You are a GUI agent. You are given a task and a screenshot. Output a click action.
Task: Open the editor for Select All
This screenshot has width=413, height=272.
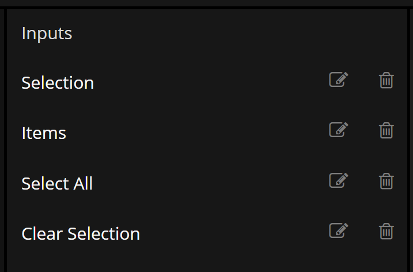[339, 181]
